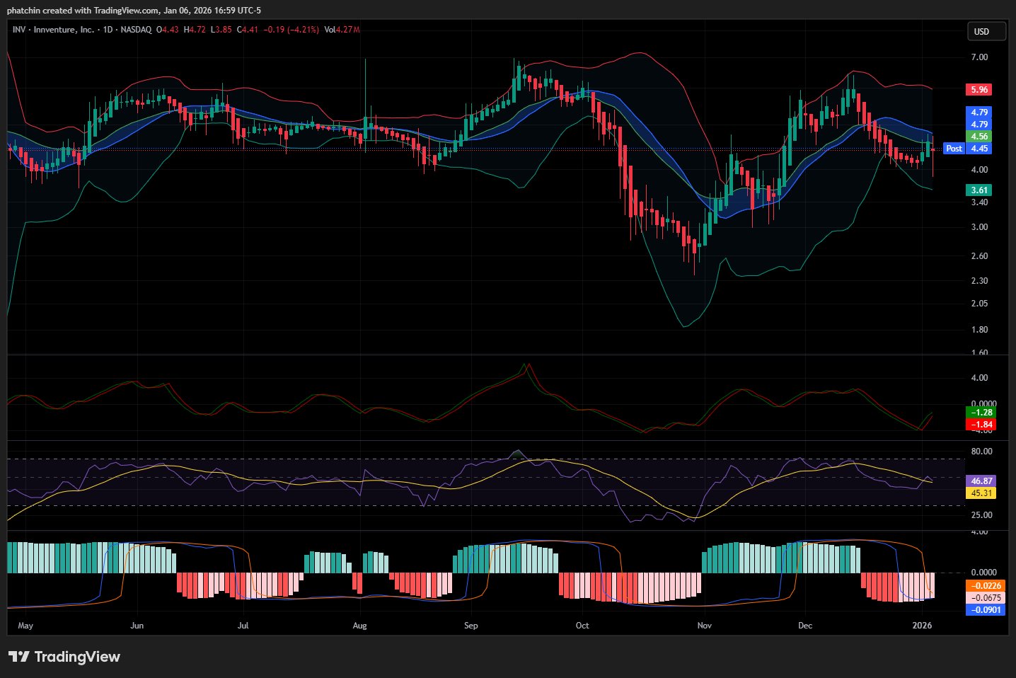Screen dimensions: 1016x678
Task: Click the Sep label on time axis
Action: click(471, 626)
